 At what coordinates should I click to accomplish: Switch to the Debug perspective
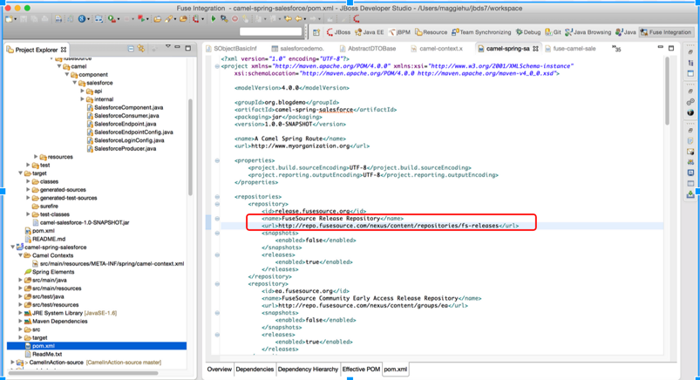528,32
